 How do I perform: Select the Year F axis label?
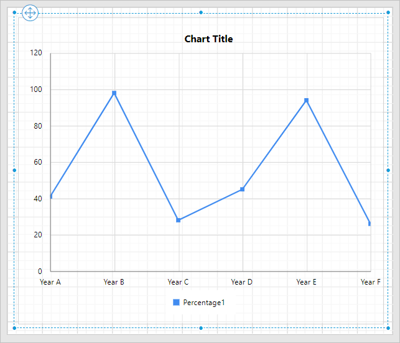click(370, 282)
